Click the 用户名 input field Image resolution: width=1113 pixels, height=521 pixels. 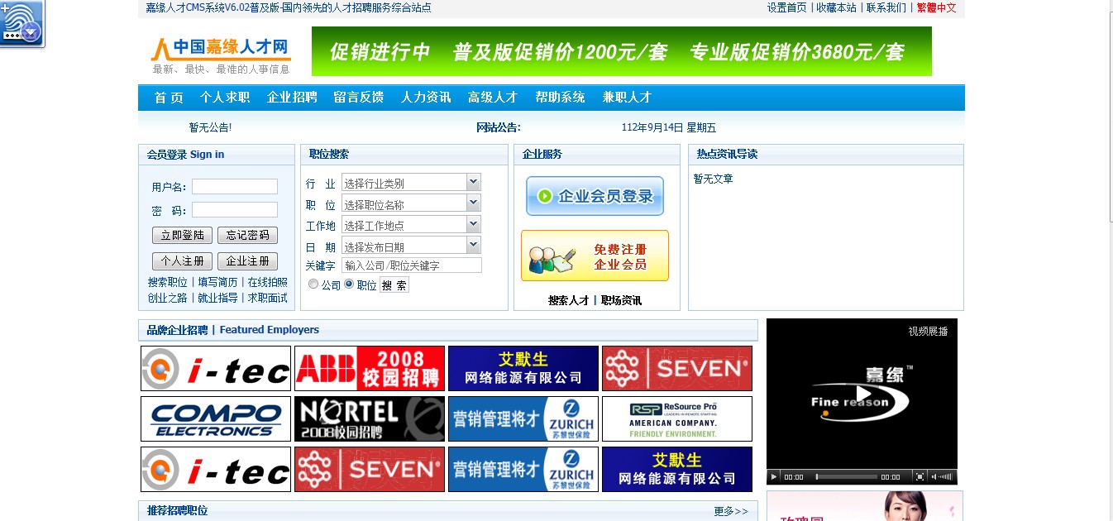(235, 187)
